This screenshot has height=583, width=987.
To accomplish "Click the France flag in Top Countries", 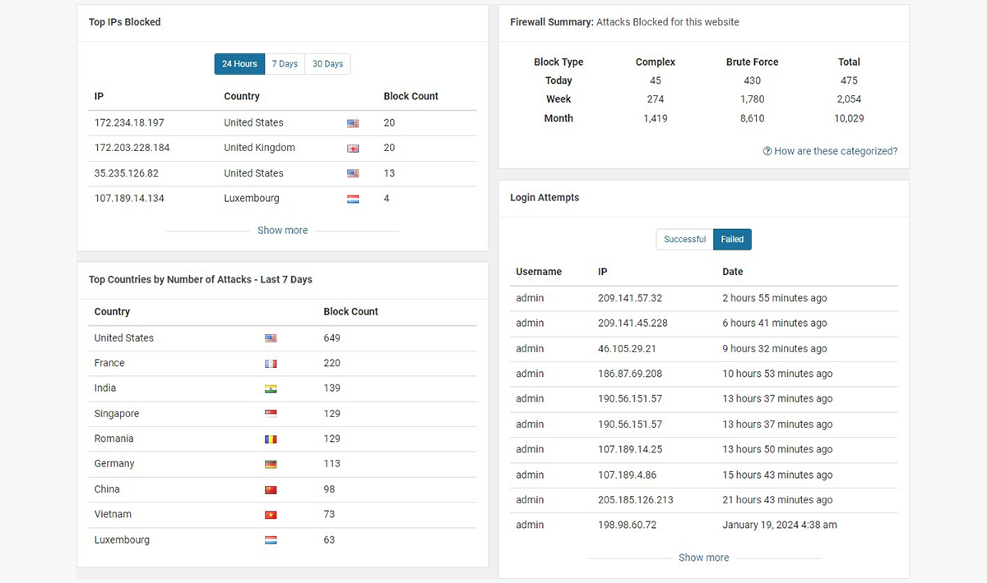I will pos(271,364).
